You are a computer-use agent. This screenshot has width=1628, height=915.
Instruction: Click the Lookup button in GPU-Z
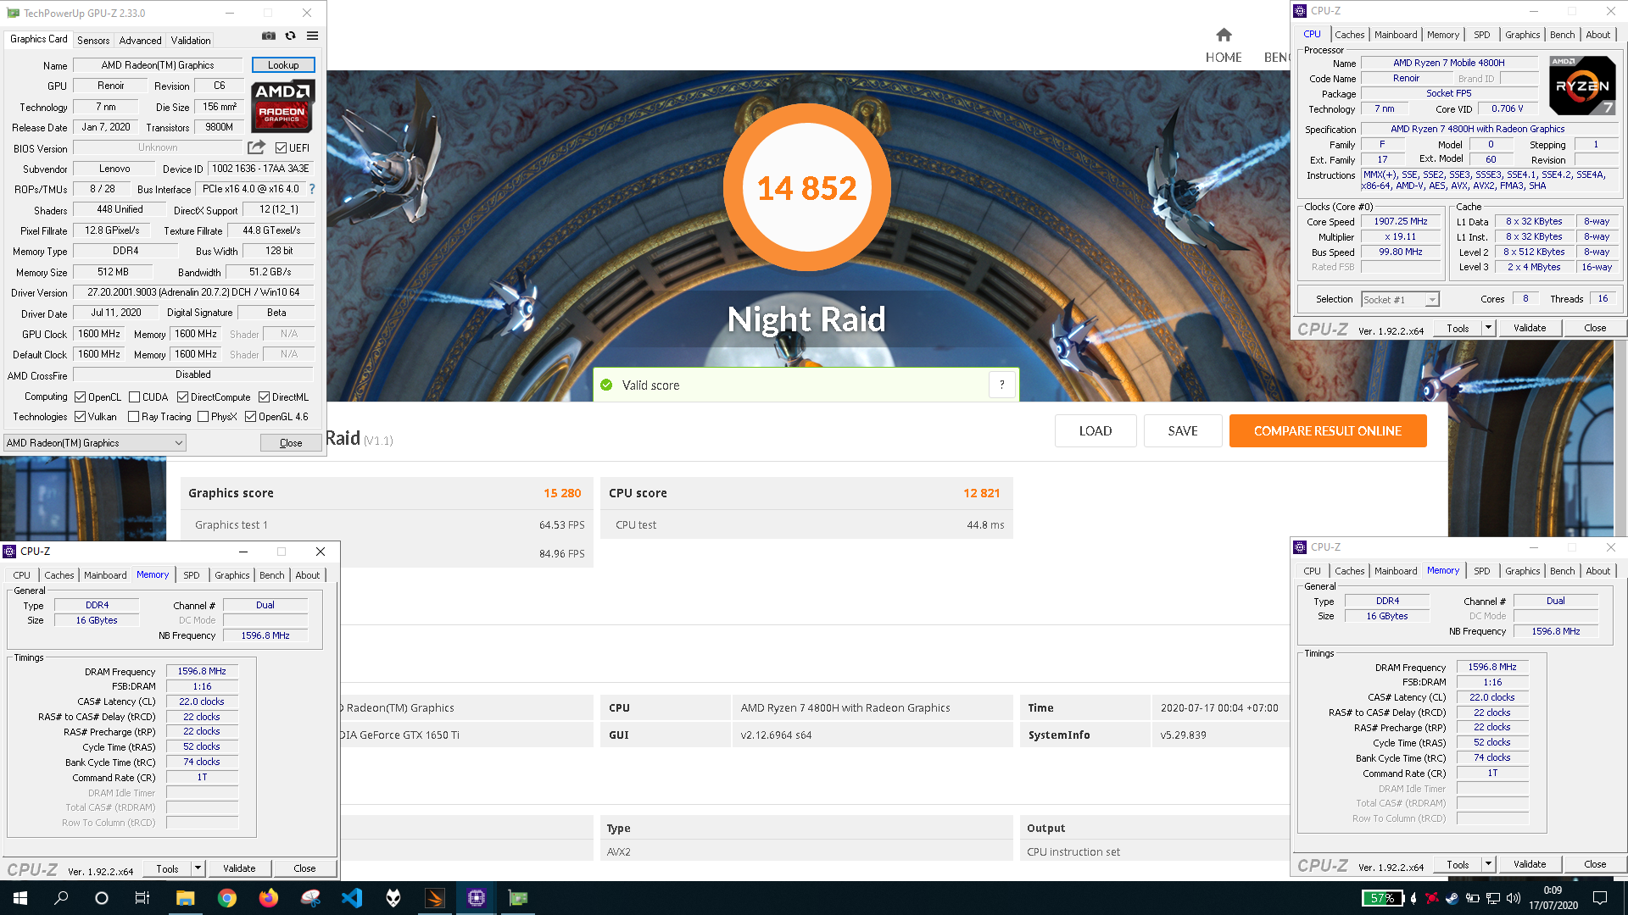point(283,65)
